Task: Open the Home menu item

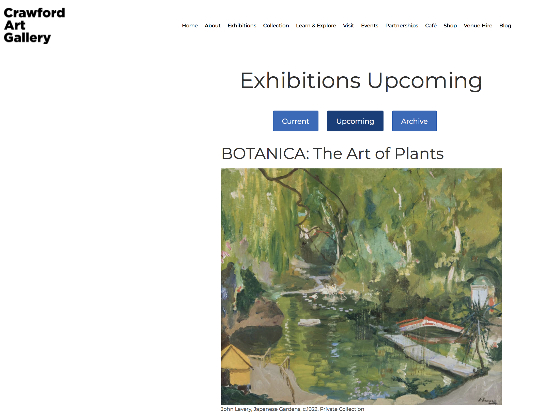Action: pos(190,26)
